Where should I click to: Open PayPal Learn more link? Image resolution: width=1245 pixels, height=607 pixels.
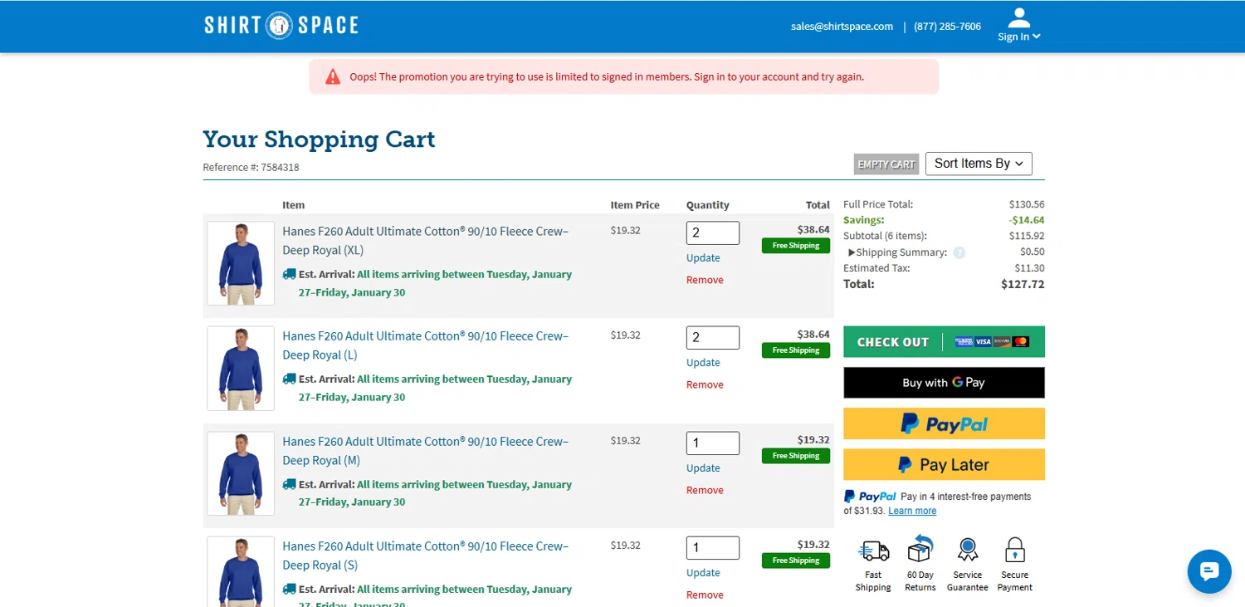coord(912,511)
